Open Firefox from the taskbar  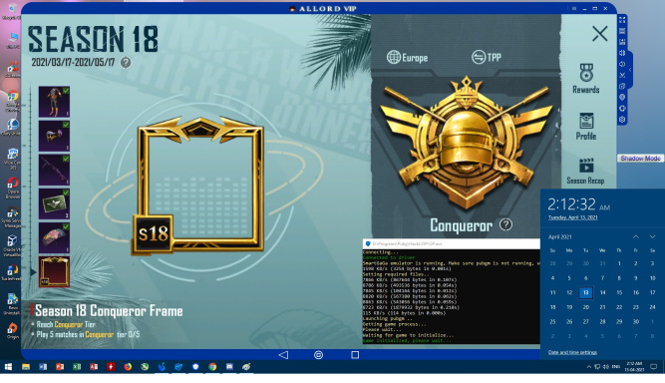tap(128, 367)
